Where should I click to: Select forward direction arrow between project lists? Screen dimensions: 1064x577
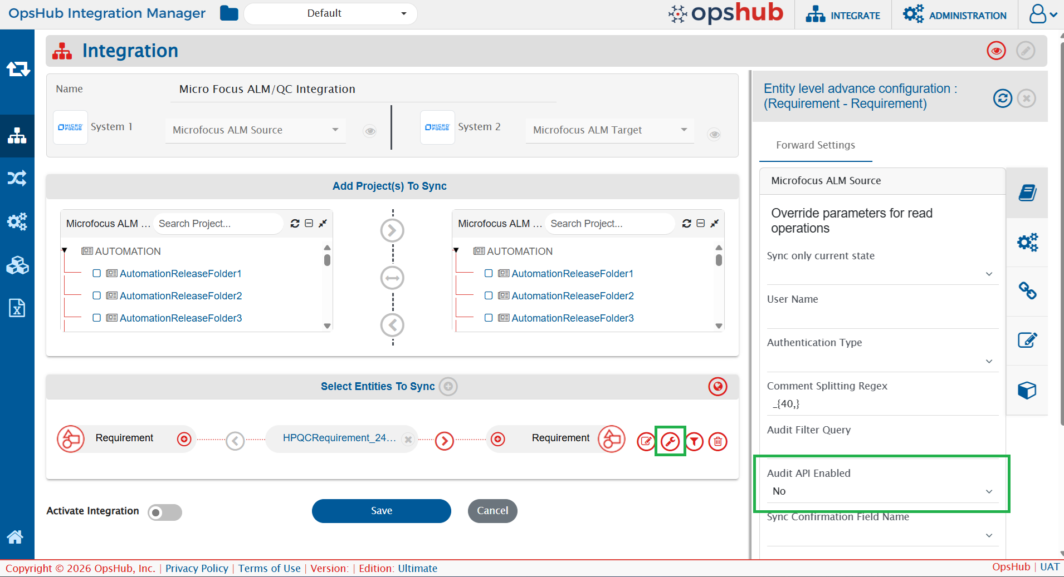pyautogui.click(x=392, y=230)
